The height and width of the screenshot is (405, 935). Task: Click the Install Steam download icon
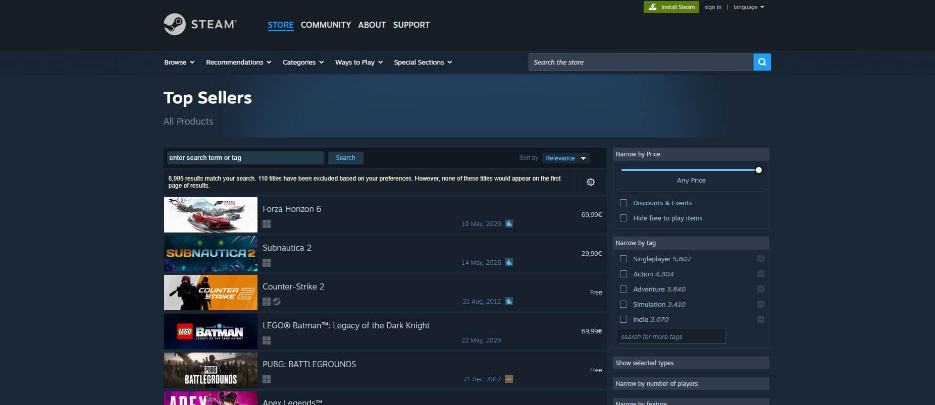(x=652, y=7)
